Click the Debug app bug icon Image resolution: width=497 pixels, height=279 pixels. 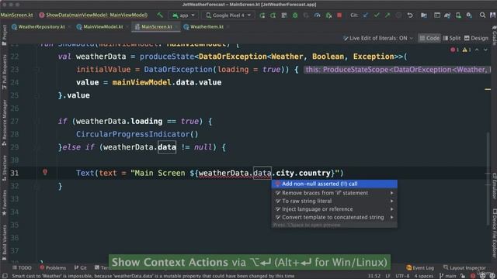[x=295, y=15]
